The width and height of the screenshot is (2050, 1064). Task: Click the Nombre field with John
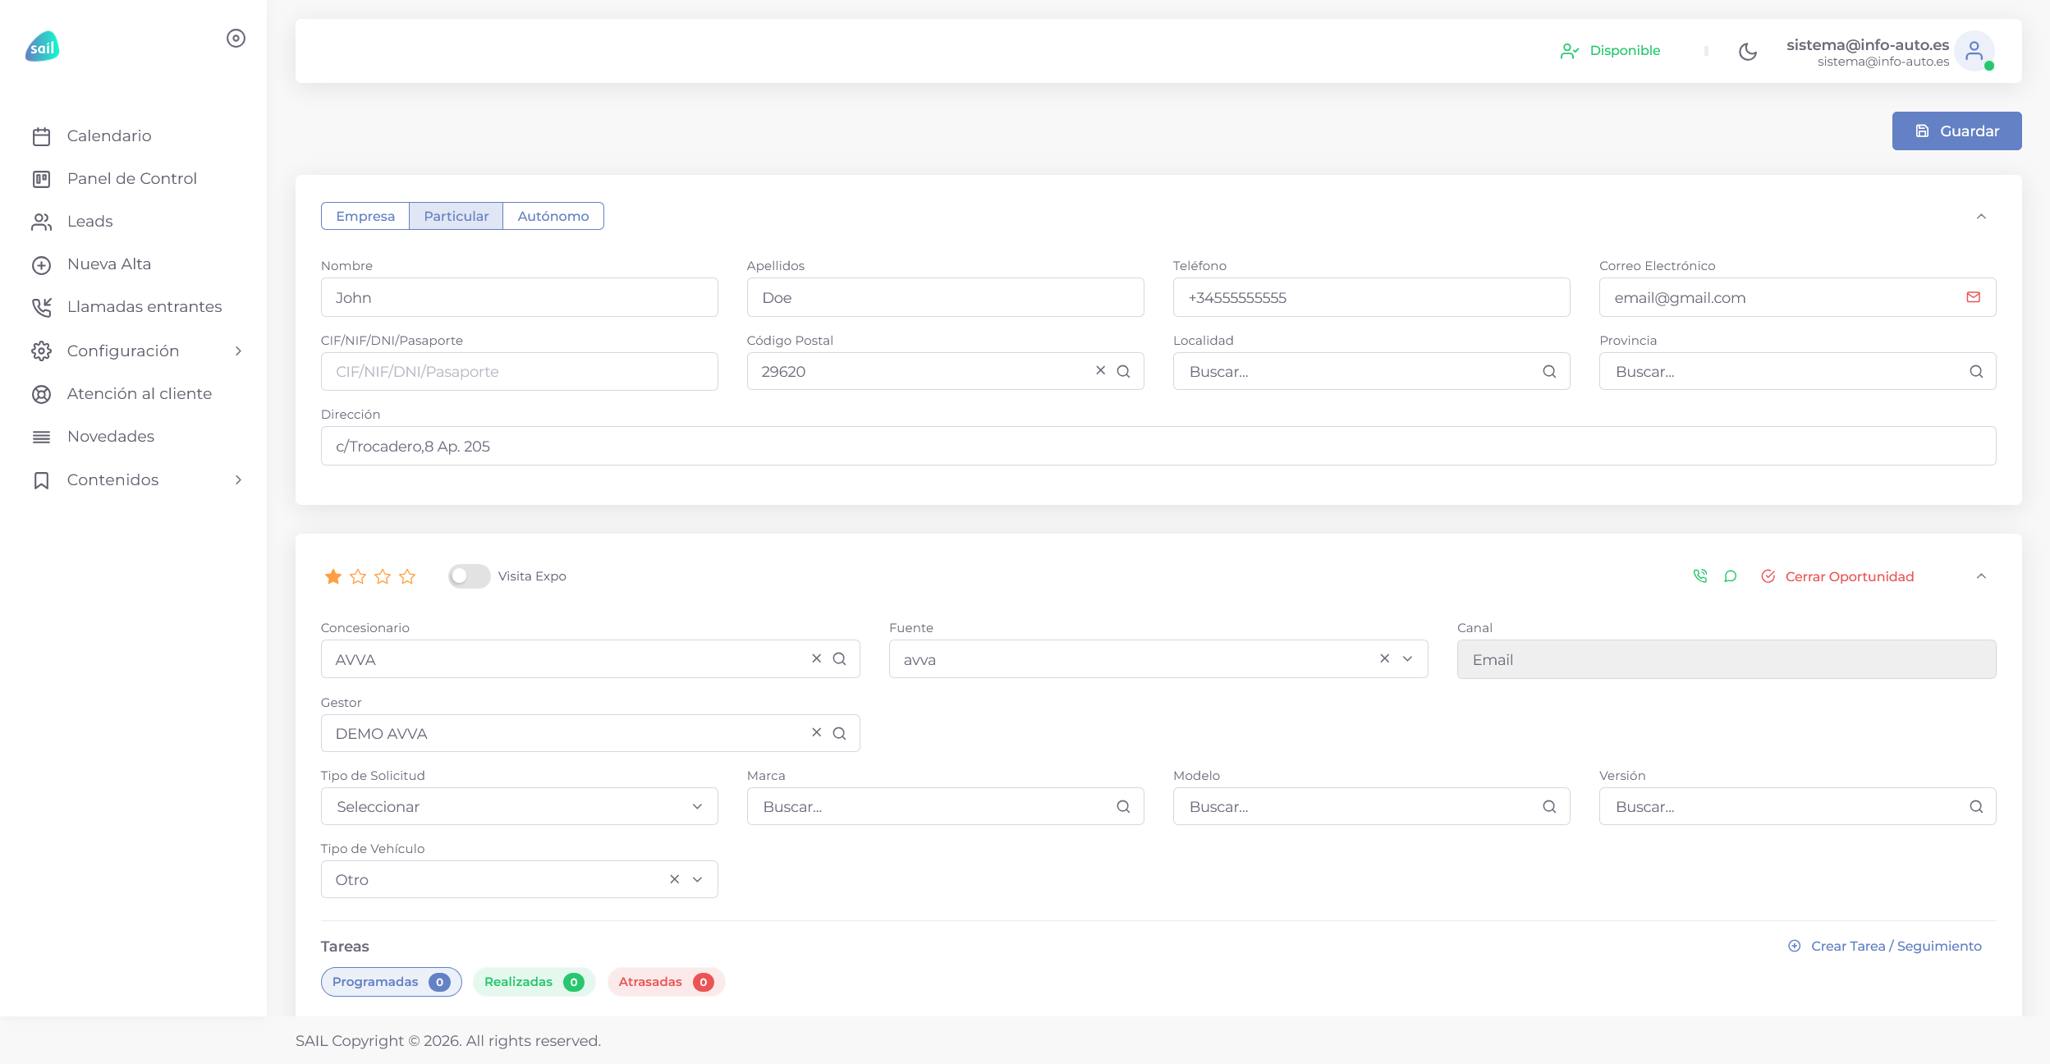click(519, 297)
